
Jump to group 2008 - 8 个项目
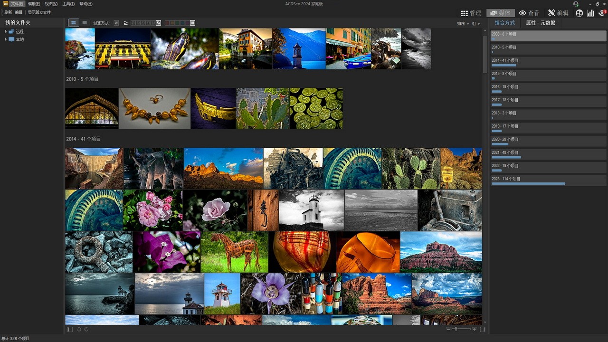click(x=548, y=36)
